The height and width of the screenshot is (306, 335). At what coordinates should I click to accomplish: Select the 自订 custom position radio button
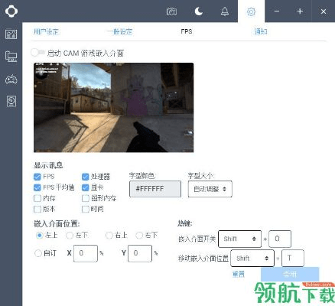point(38,253)
